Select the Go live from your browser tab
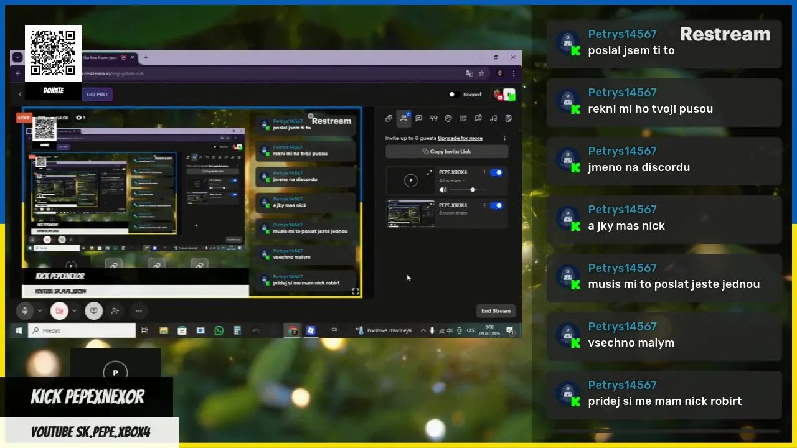The width and height of the screenshot is (797, 448). tap(100, 57)
